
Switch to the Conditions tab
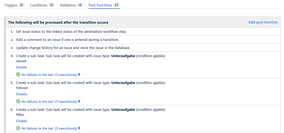(42, 5)
